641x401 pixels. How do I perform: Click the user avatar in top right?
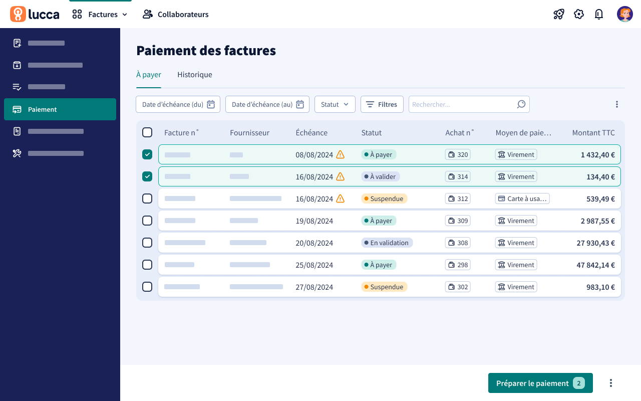tap(624, 14)
